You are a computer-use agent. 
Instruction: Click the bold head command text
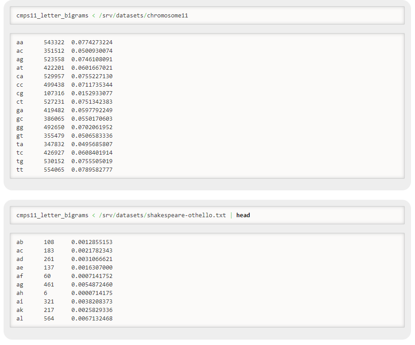click(243, 215)
